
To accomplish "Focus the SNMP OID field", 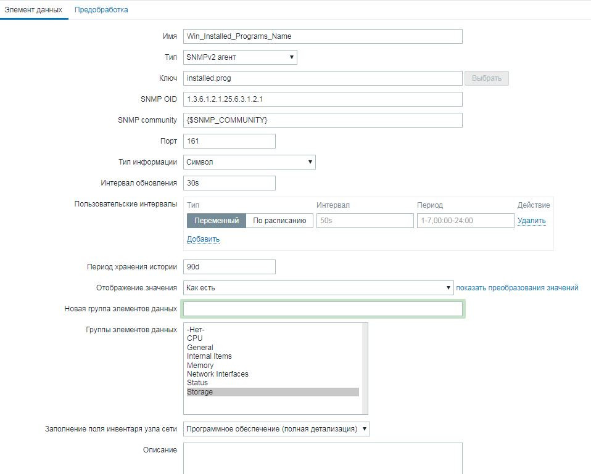I will click(323, 99).
